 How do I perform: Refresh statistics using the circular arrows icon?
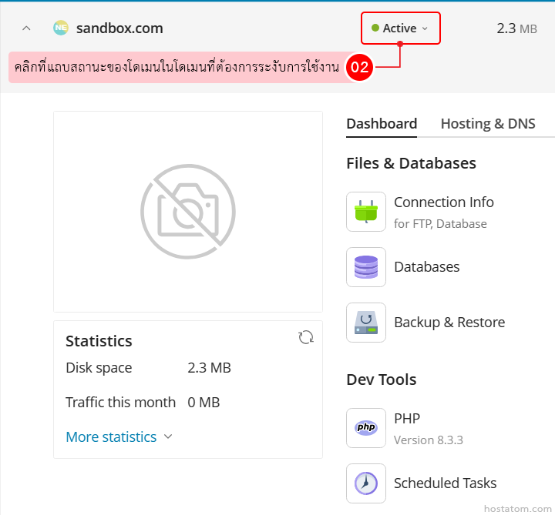(x=306, y=337)
